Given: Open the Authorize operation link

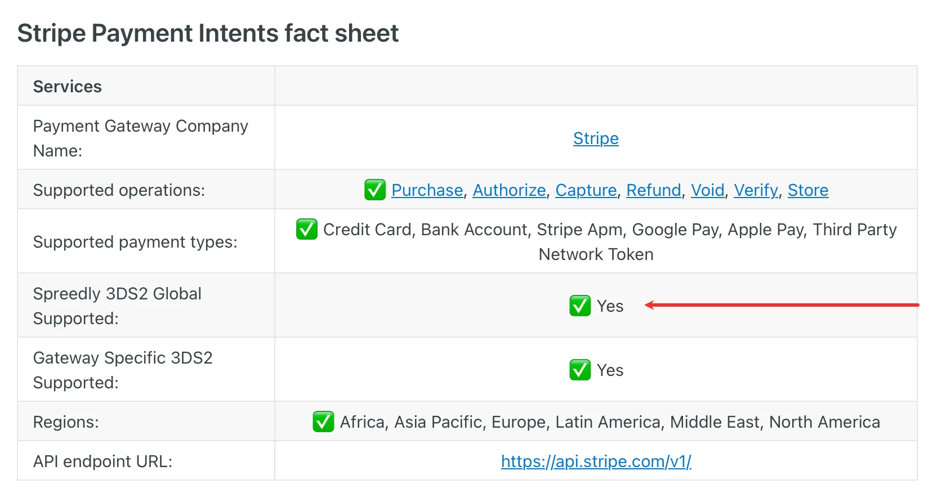Looking at the screenshot, I should point(510,190).
